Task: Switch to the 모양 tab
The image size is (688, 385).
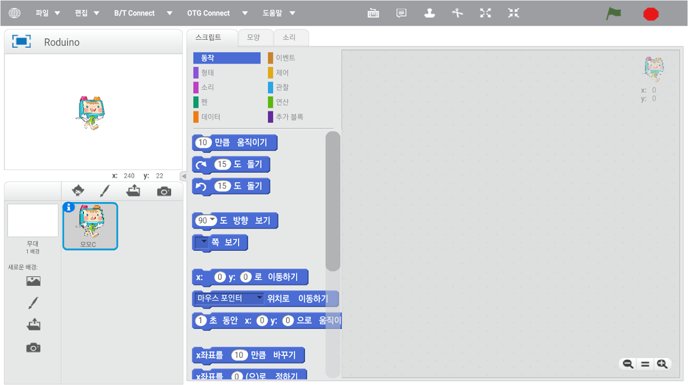Action: (x=254, y=37)
